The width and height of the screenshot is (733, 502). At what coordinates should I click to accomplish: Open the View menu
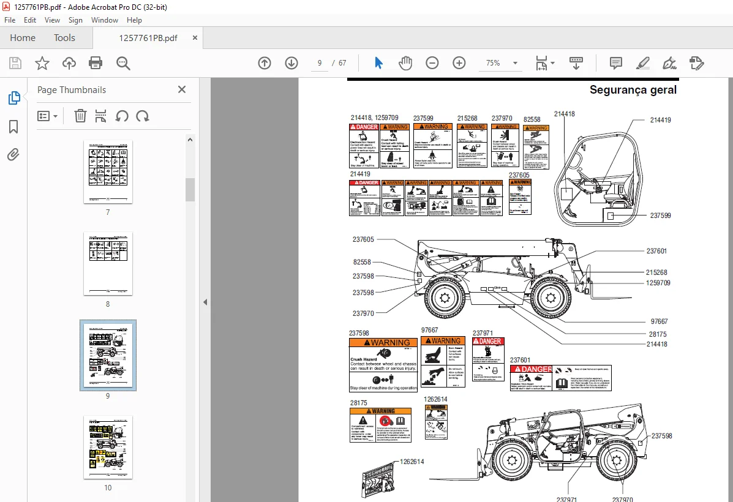pyautogui.click(x=53, y=20)
